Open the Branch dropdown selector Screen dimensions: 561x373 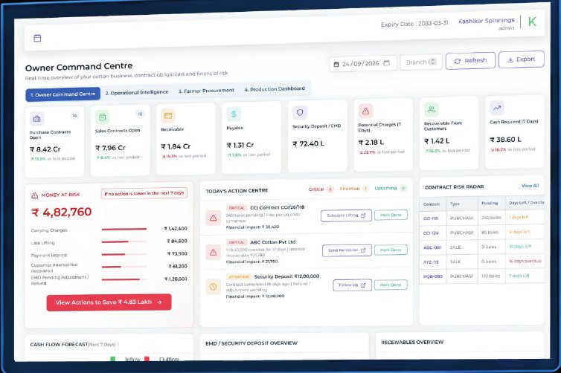[x=421, y=62]
